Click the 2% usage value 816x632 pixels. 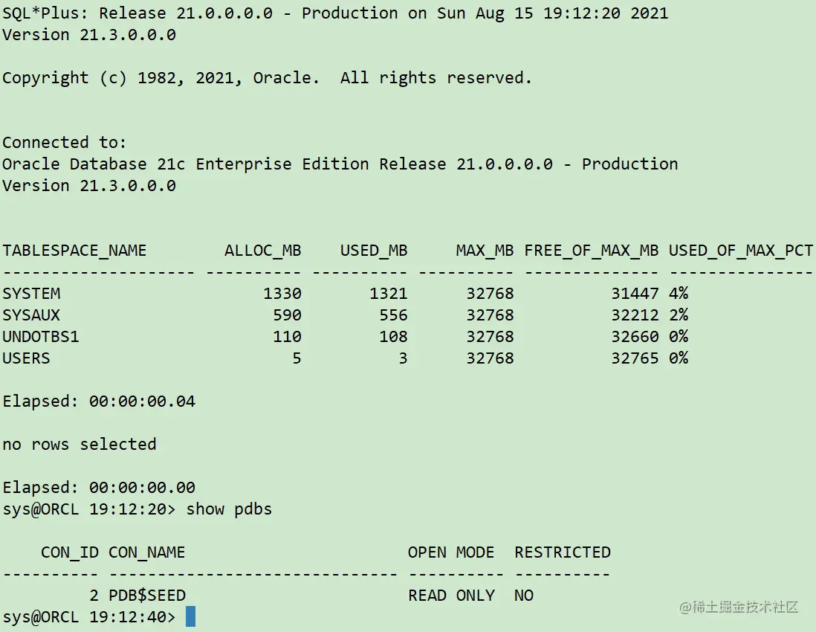click(x=679, y=315)
